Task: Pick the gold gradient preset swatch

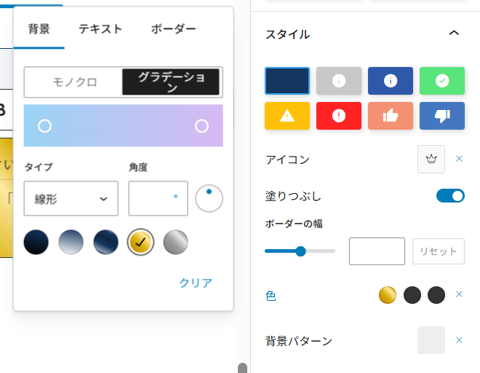Action: pos(140,242)
